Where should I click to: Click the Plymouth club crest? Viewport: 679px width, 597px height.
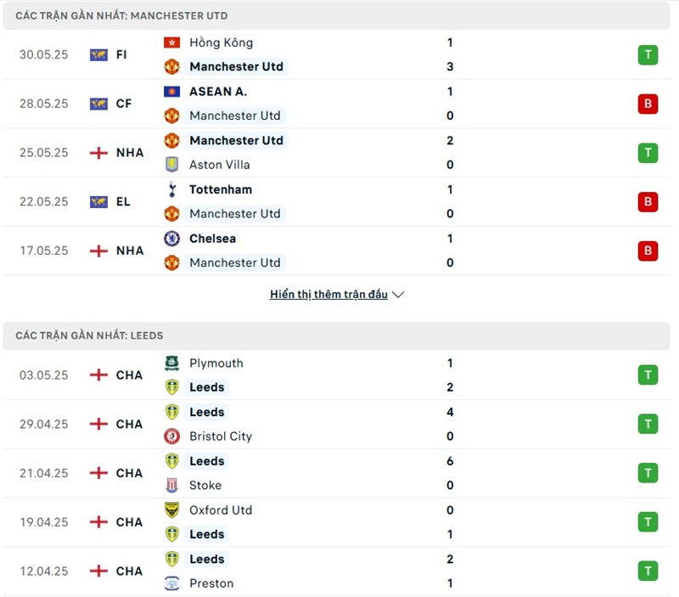(x=171, y=363)
